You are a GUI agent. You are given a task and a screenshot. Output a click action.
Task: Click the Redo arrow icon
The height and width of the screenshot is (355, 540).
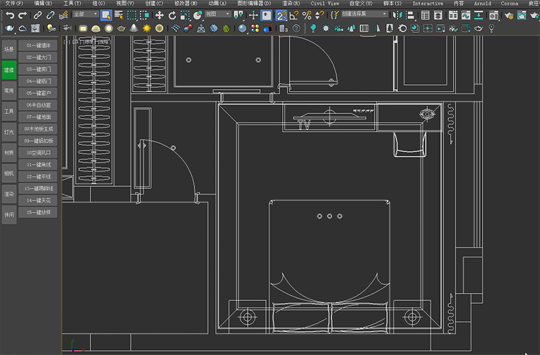tap(21, 14)
